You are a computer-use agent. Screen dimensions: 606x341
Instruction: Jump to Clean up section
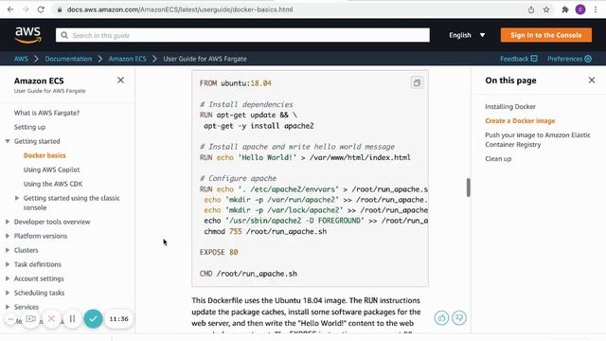[498, 158]
